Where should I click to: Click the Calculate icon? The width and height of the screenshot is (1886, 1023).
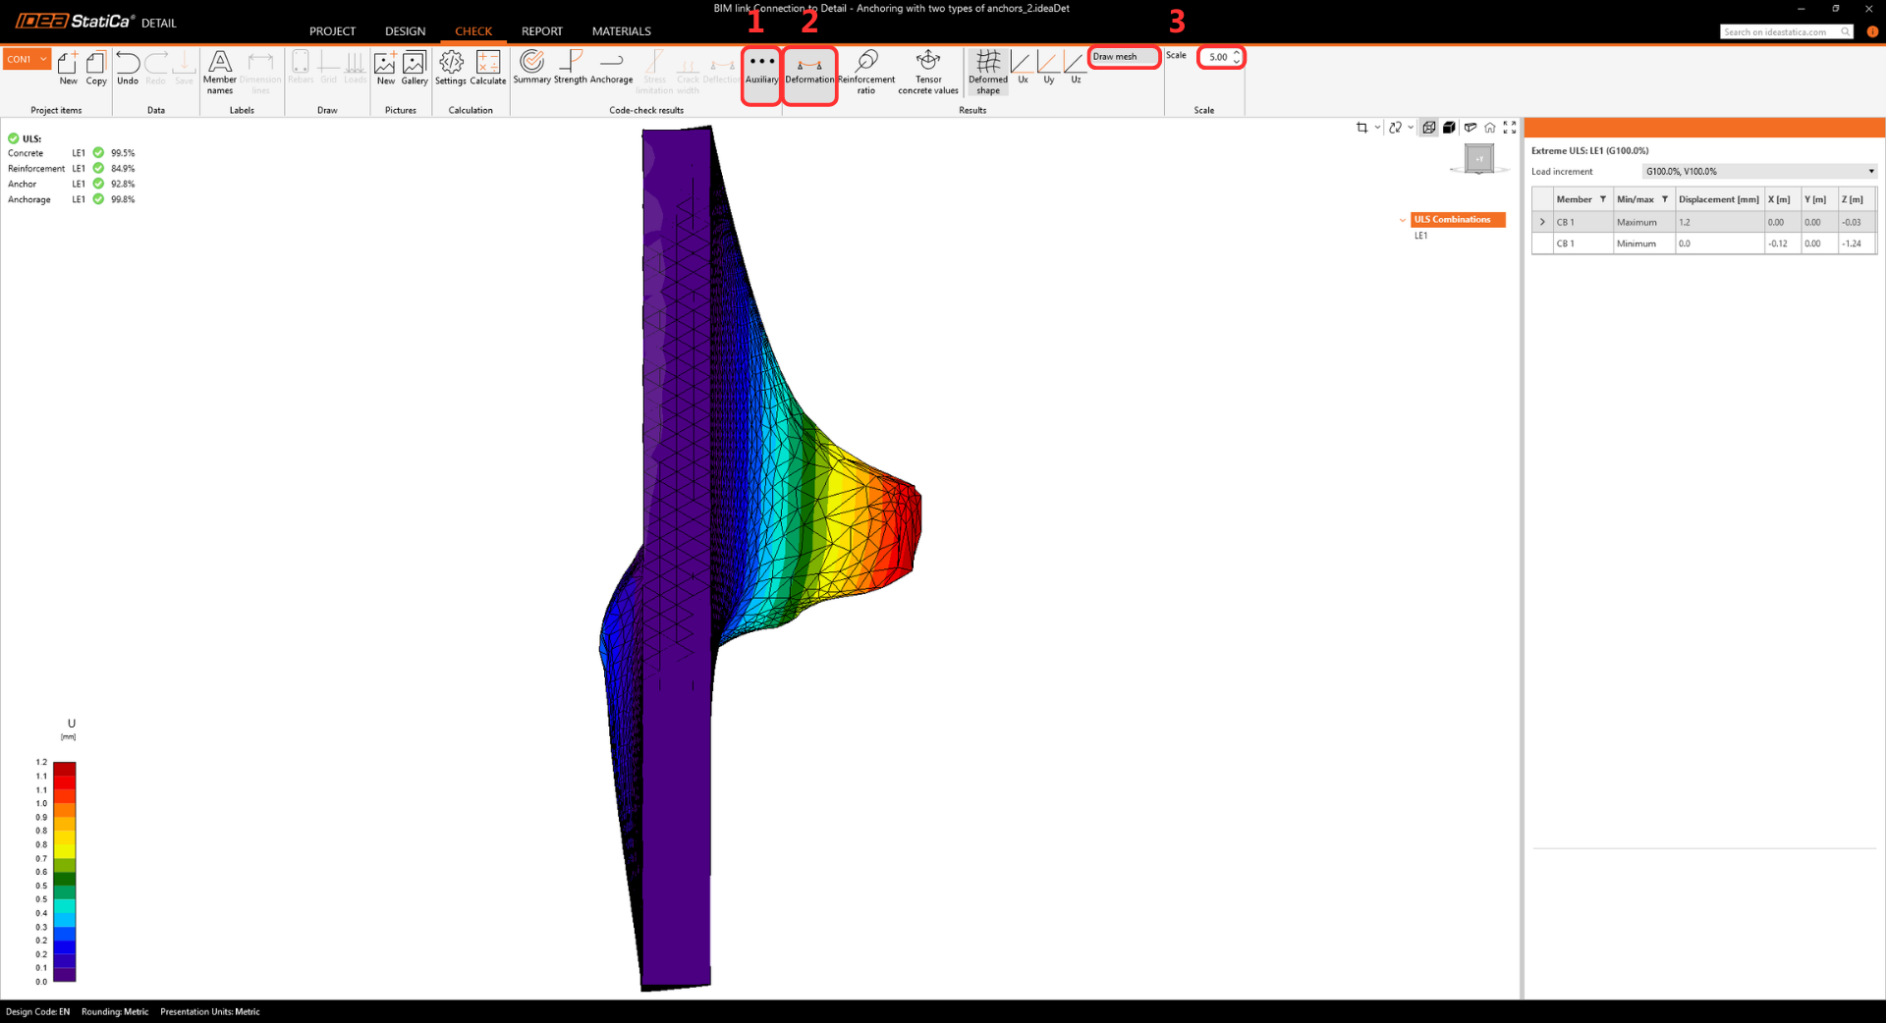(488, 69)
